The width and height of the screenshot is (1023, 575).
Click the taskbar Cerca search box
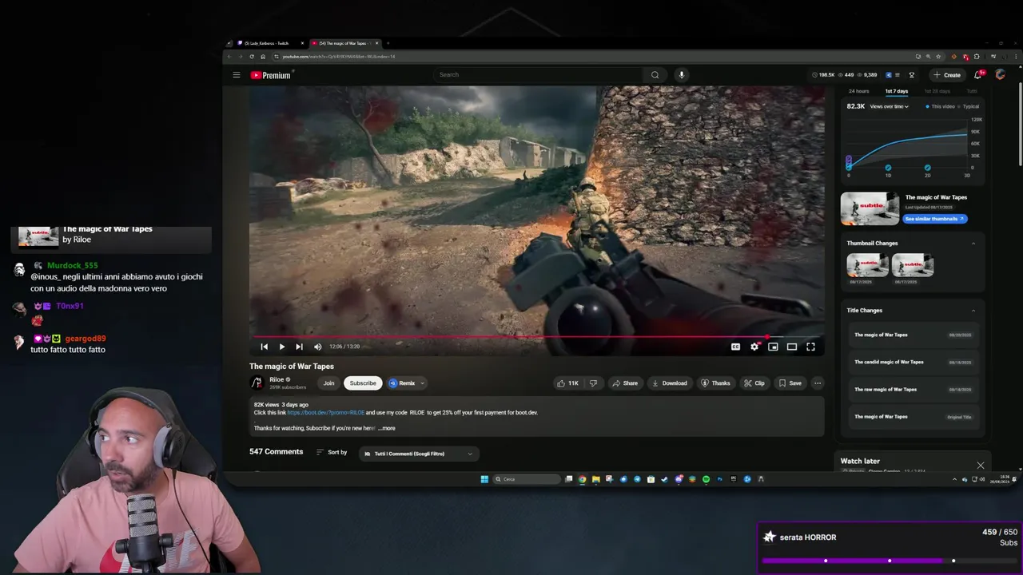pos(527,479)
